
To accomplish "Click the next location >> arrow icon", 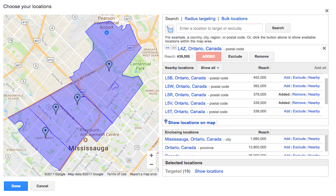I will [174, 48].
